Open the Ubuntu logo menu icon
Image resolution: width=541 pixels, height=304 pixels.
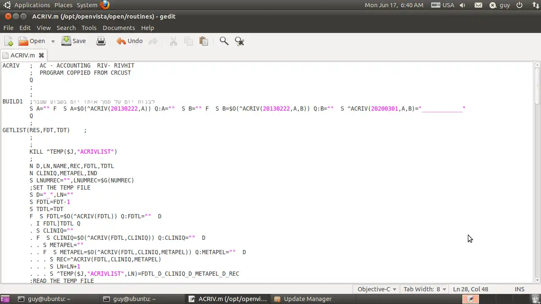7,5
